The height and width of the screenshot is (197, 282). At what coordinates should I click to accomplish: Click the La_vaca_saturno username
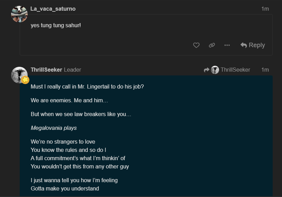pos(53,9)
